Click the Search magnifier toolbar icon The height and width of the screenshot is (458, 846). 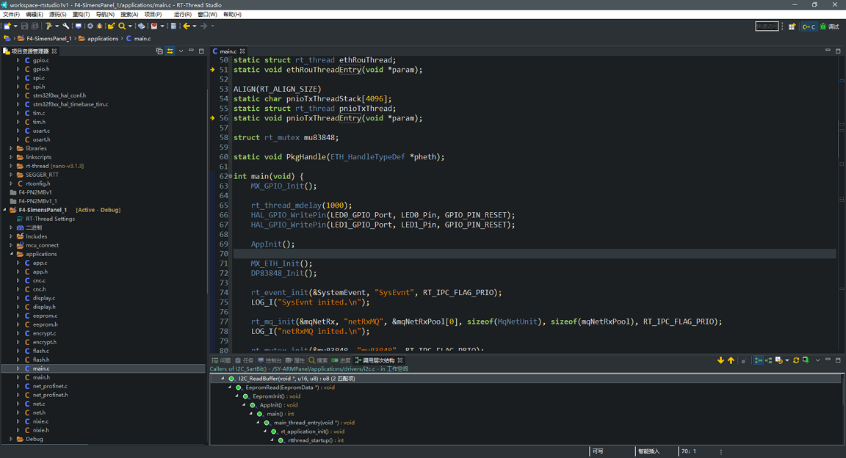click(122, 26)
